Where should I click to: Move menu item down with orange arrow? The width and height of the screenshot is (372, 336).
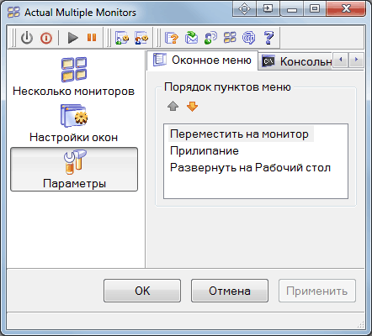pyautogui.click(x=192, y=106)
